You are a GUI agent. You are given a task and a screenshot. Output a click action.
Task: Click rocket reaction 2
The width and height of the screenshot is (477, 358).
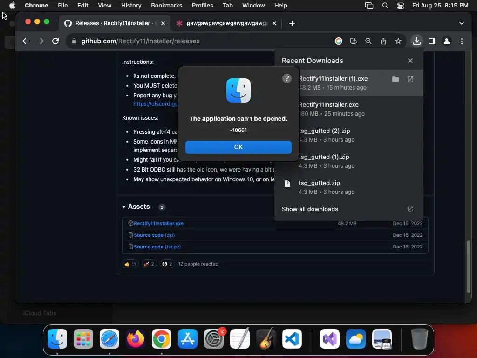click(149, 264)
